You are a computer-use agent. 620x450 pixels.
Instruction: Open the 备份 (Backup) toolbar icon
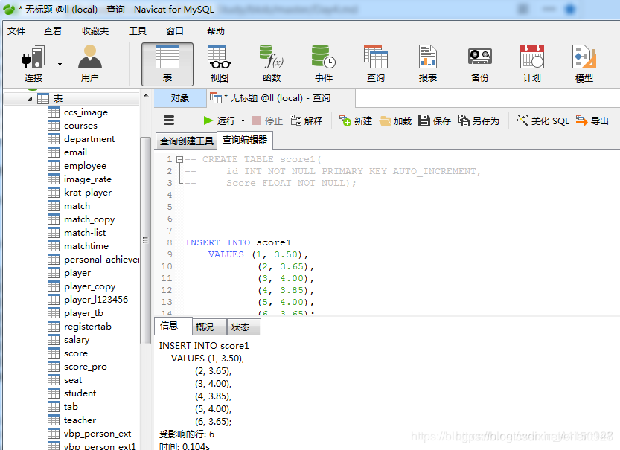(x=479, y=63)
